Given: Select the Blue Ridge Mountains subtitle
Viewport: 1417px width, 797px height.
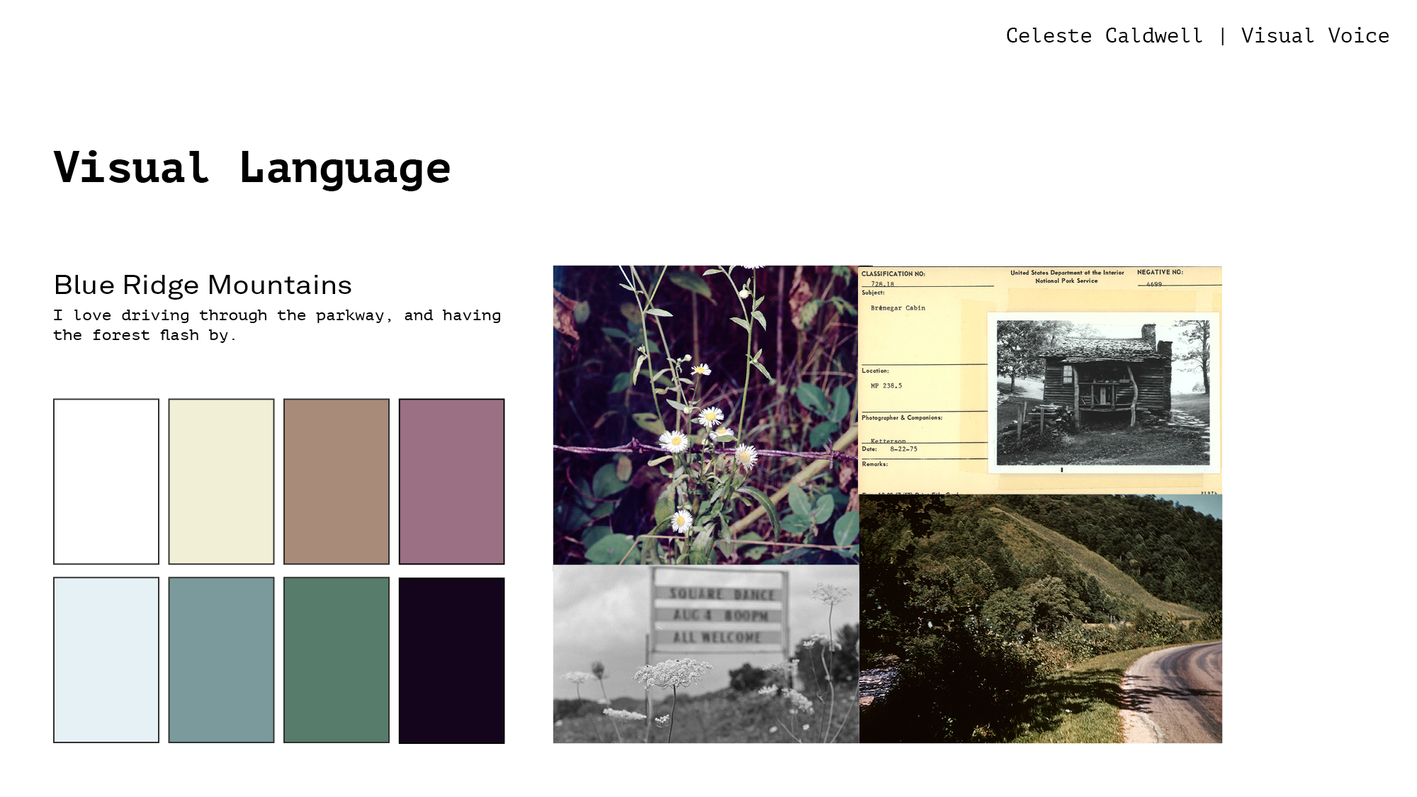Looking at the screenshot, I should [203, 285].
